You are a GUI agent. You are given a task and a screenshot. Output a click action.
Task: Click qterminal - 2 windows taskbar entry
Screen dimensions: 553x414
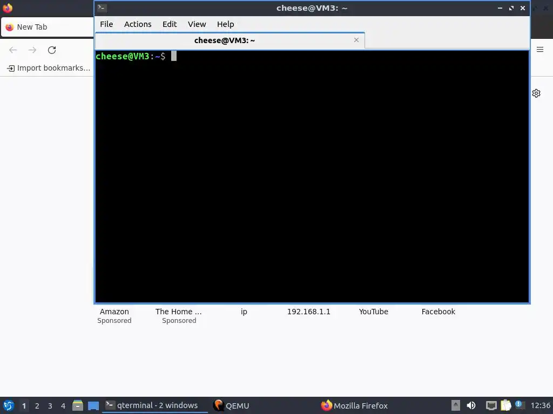coord(155,405)
